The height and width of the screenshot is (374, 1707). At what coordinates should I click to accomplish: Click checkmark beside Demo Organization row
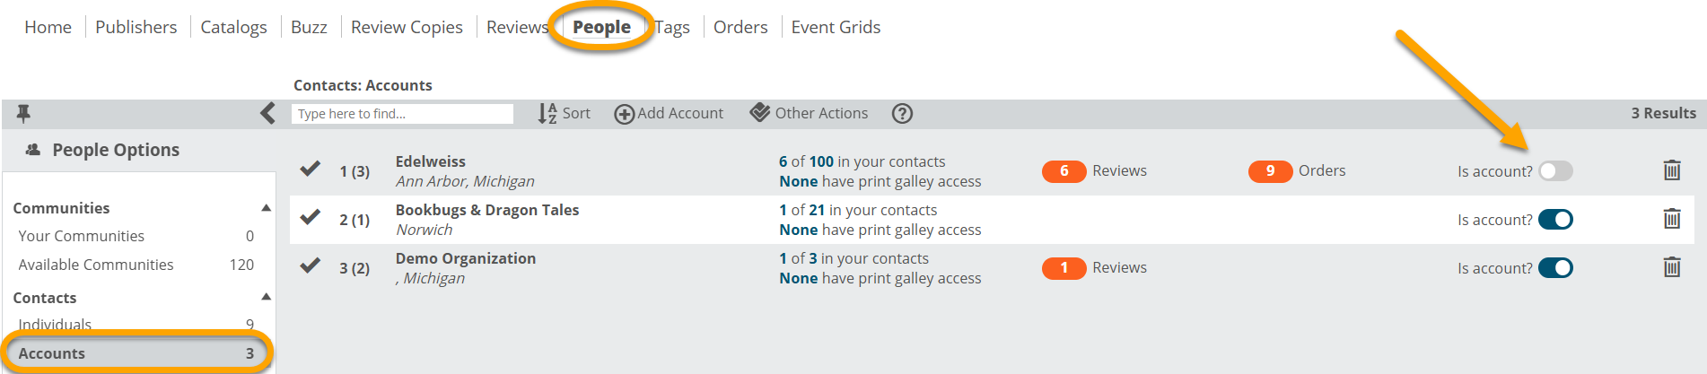311,265
